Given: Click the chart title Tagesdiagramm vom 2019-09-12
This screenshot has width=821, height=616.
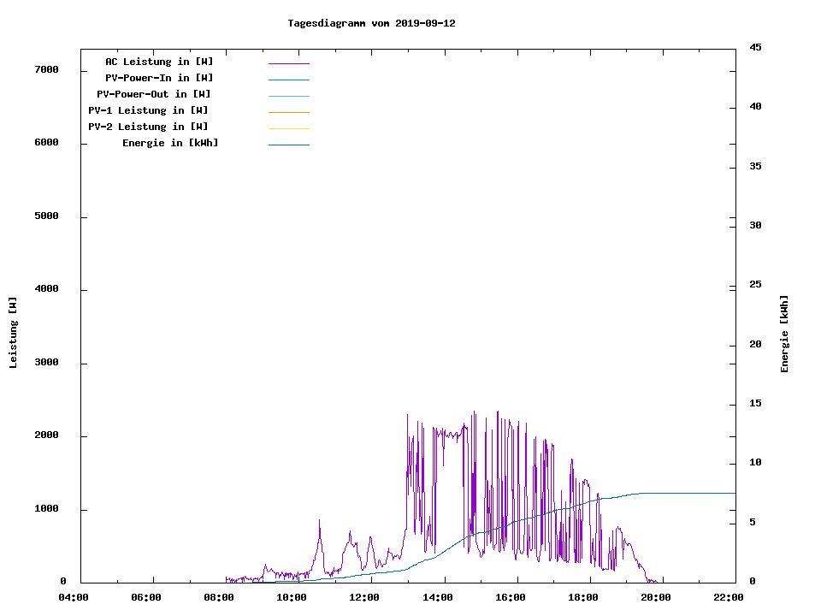Looking at the screenshot, I should pos(371,23).
